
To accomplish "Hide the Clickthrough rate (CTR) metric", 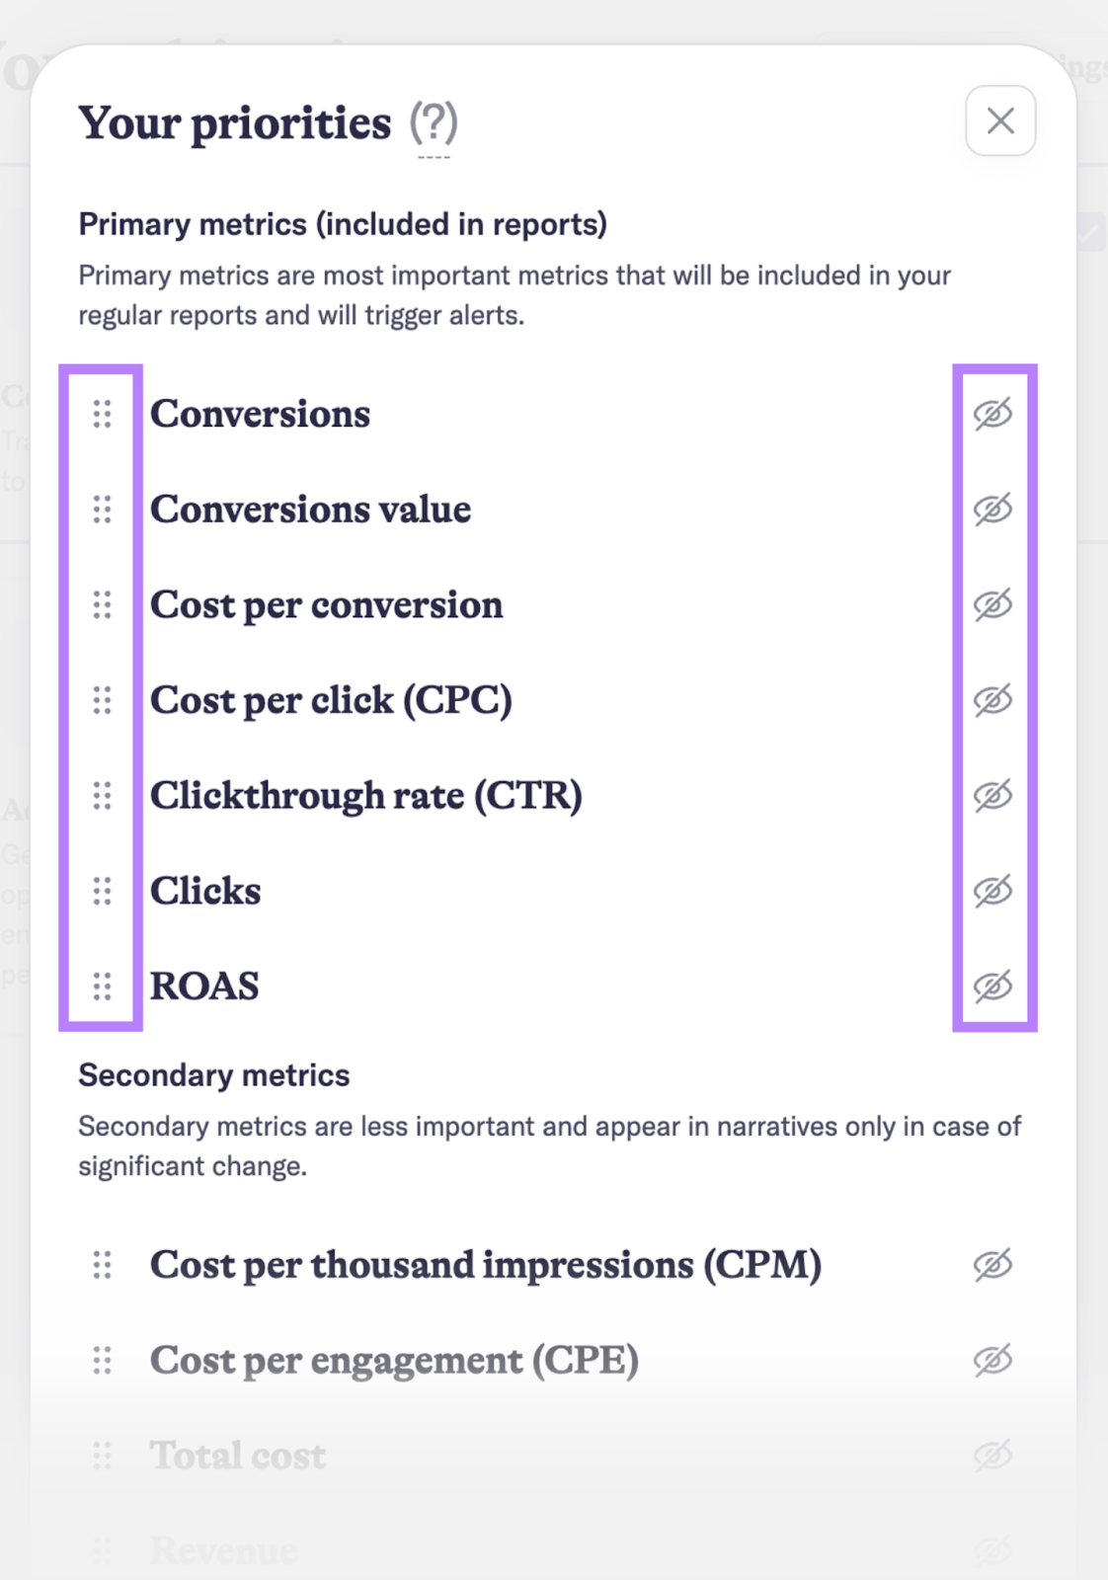I will coord(992,796).
